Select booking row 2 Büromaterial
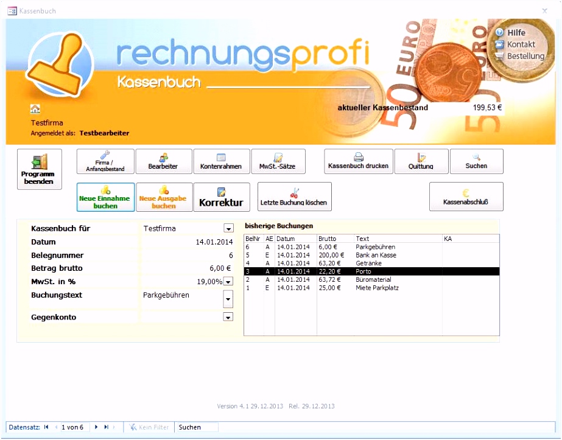Screen dimensions: 562x440 tap(371, 279)
